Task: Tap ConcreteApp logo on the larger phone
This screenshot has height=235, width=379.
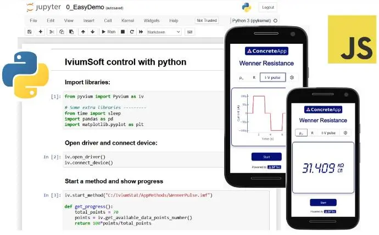Action: [x=266, y=51]
